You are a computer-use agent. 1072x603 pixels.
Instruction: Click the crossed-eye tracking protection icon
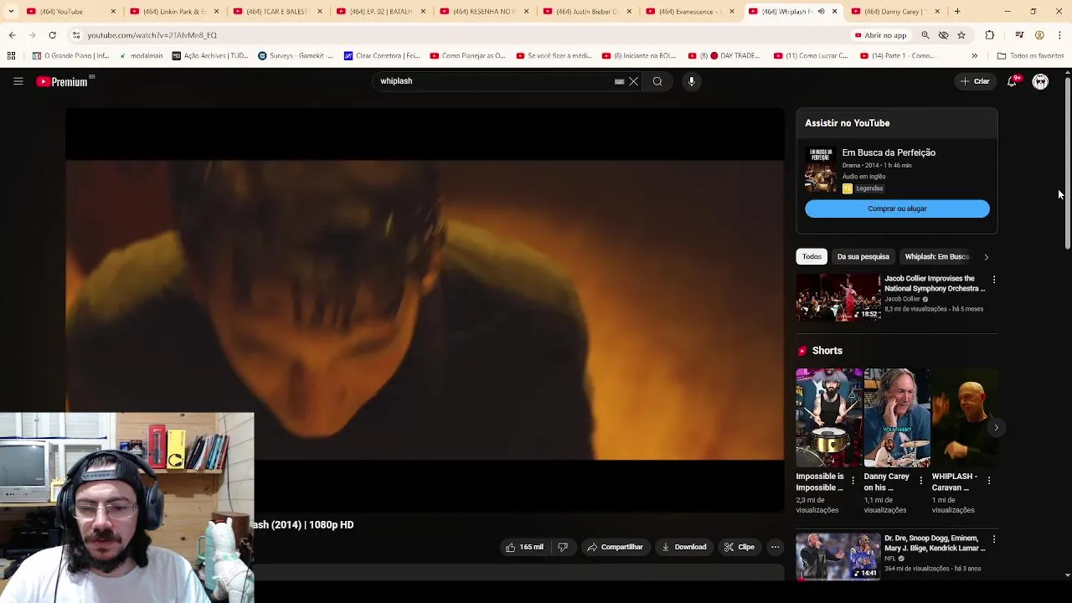943,35
